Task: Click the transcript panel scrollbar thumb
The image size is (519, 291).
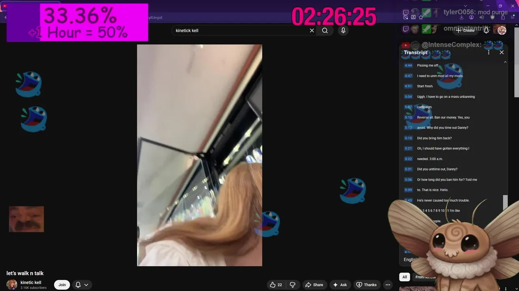Action: coord(505,203)
